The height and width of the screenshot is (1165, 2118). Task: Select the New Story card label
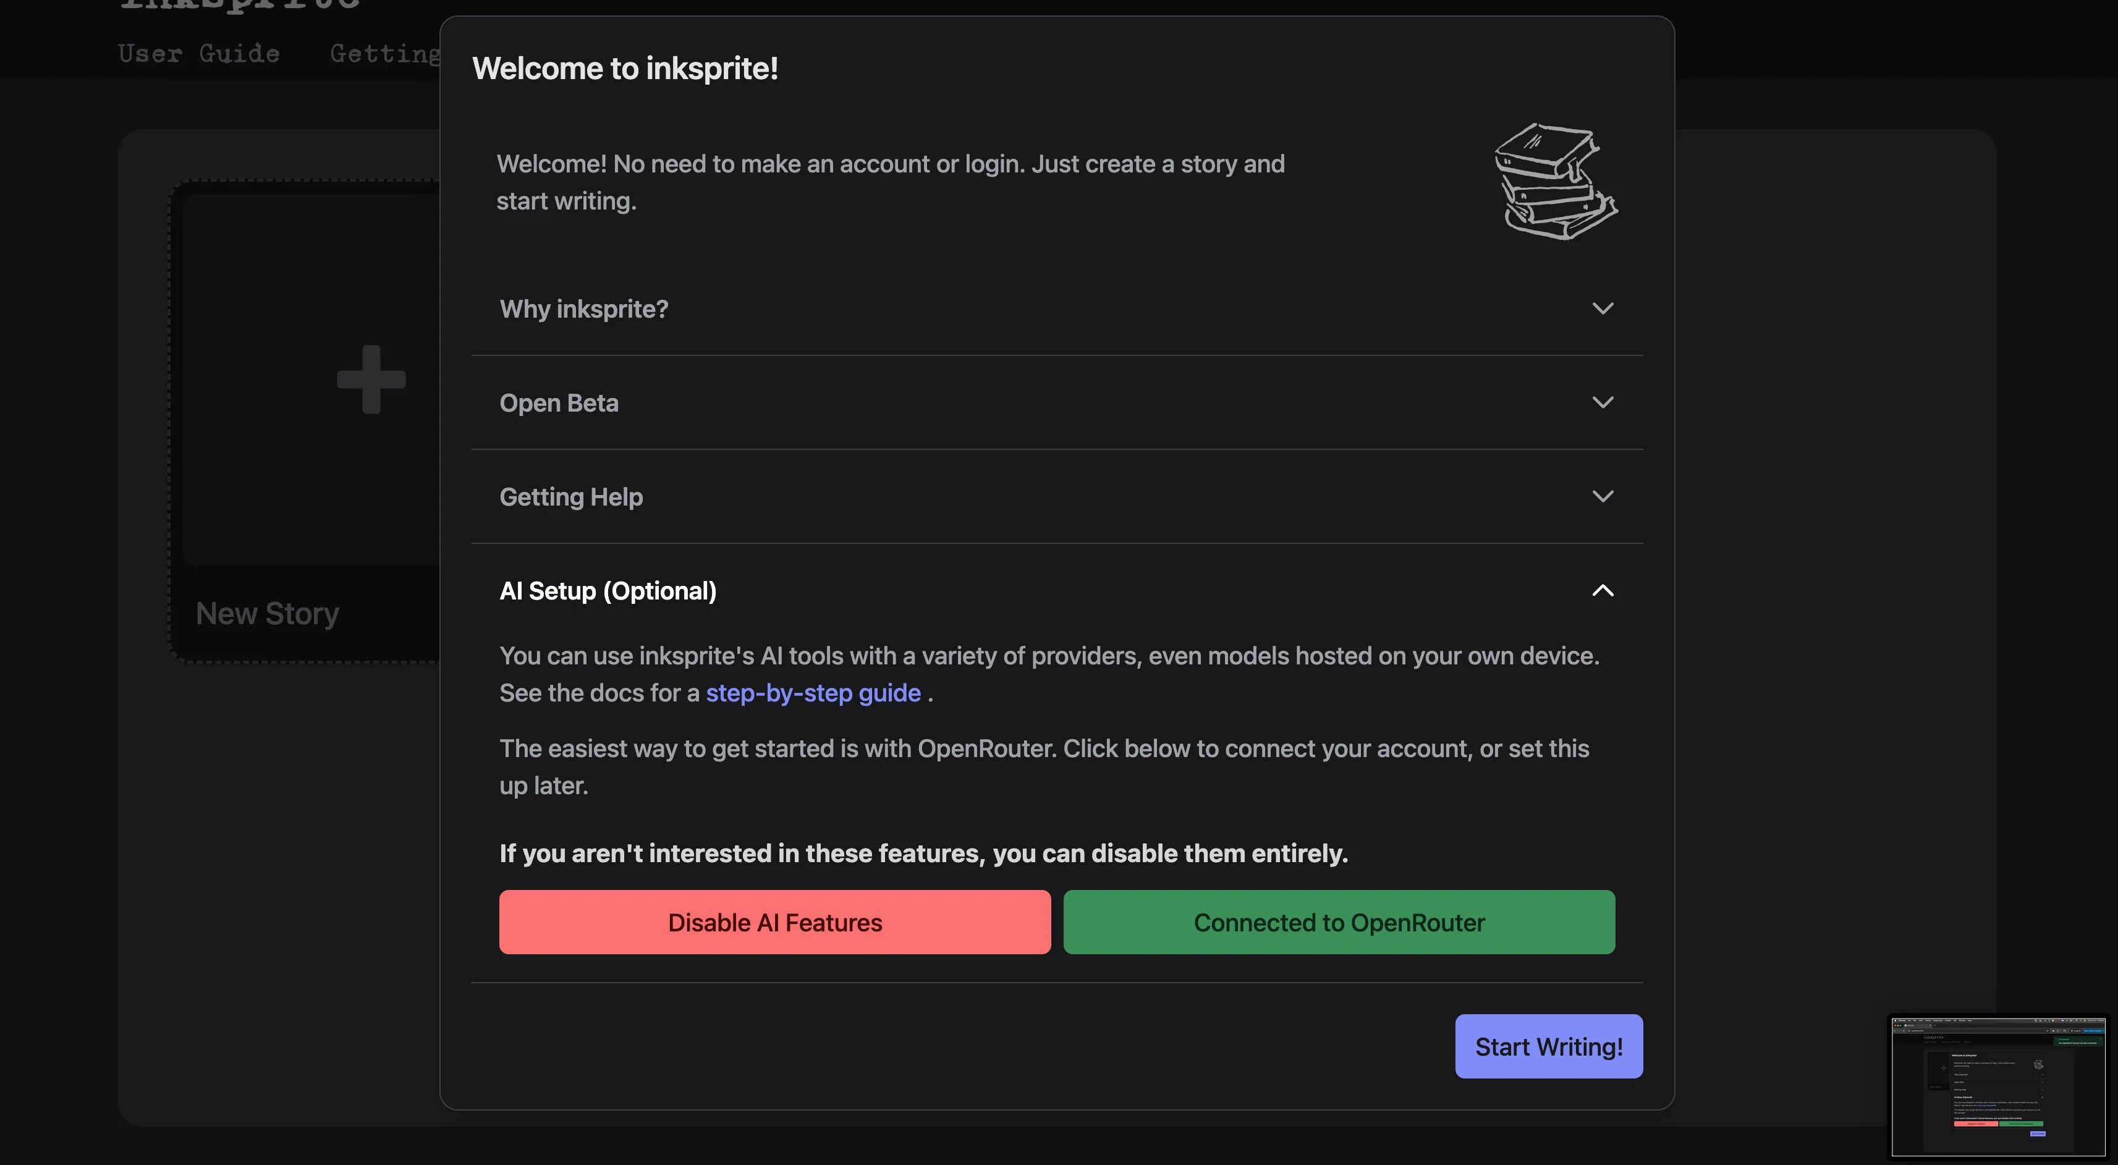267,614
